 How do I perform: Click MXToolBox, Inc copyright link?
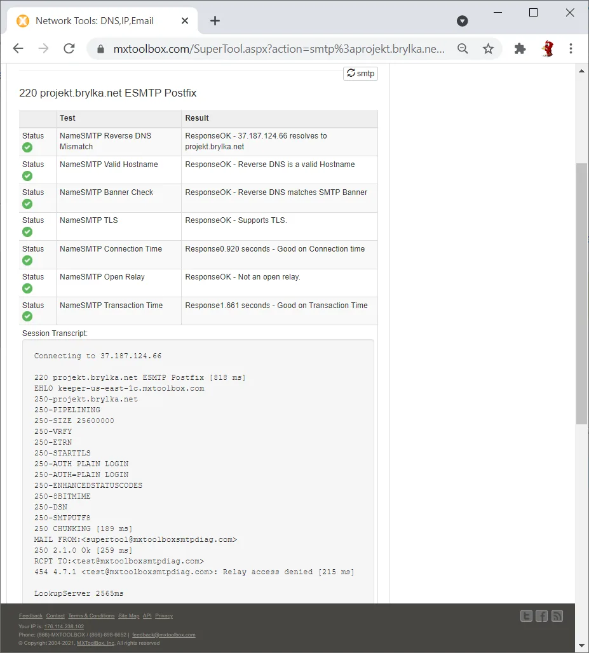point(96,643)
